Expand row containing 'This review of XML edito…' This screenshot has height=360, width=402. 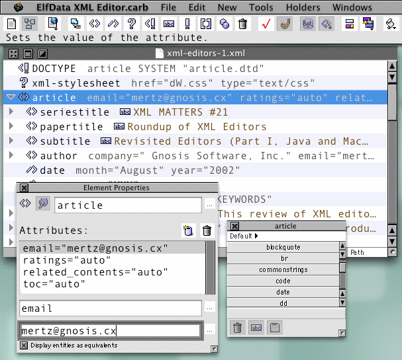[11, 213]
